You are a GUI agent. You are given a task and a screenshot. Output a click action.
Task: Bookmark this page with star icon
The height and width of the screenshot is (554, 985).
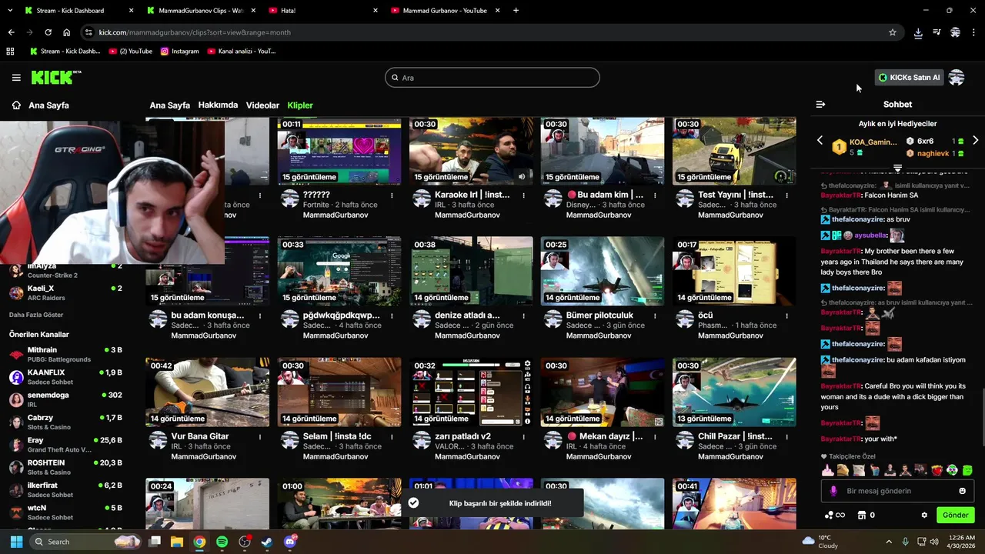893,32
